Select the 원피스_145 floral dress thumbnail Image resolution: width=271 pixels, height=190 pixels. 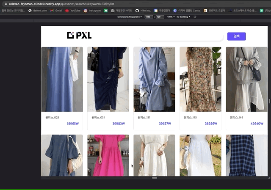click(x=200, y=79)
